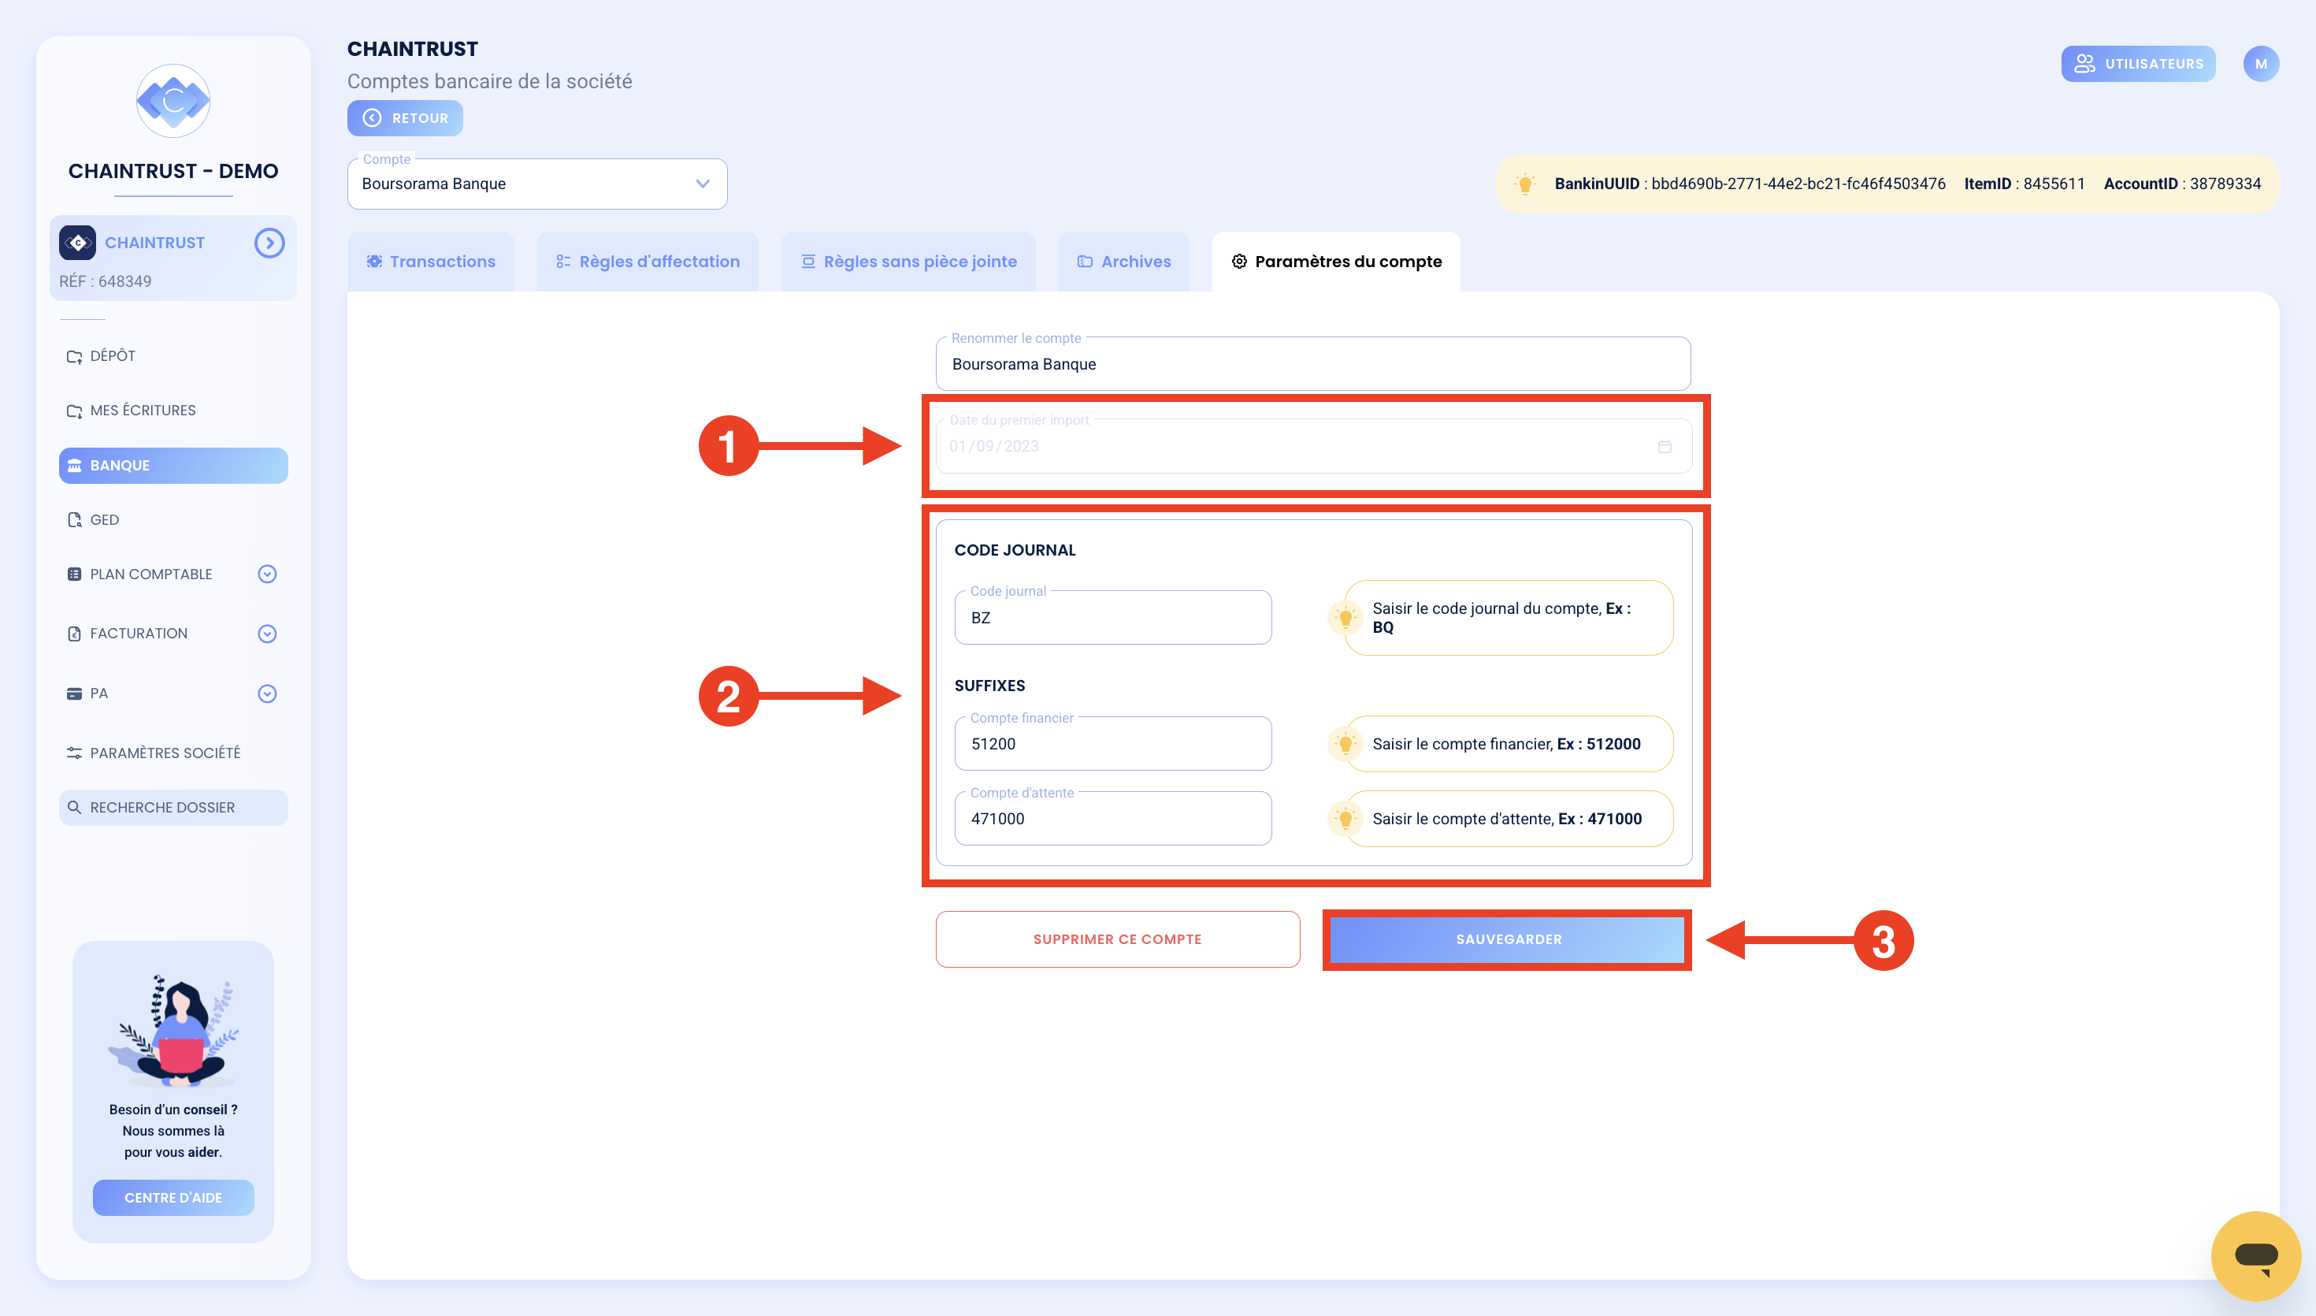
Task: Click the Règles d'affectation tab icon
Action: tap(562, 261)
